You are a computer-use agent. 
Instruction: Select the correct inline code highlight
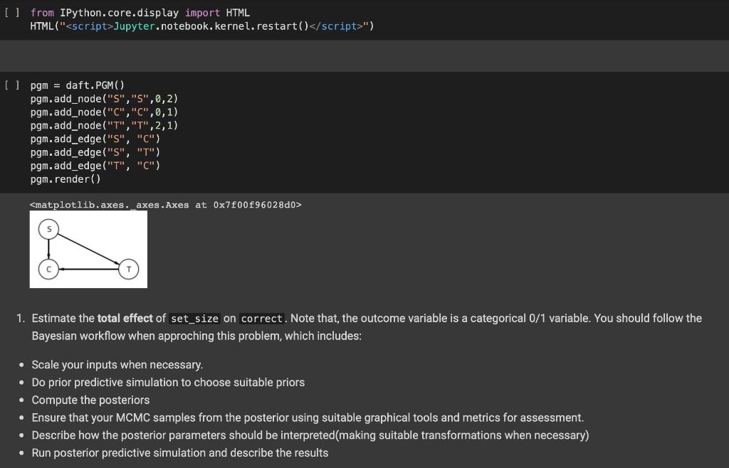261,318
